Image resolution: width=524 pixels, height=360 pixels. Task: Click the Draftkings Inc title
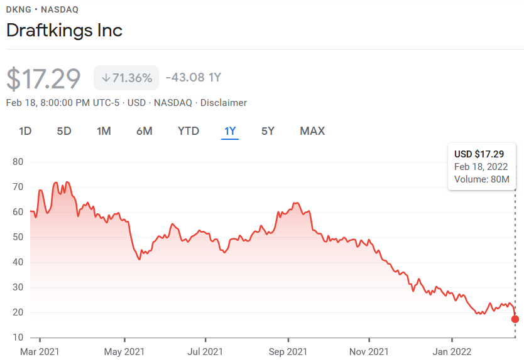coord(64,30)
